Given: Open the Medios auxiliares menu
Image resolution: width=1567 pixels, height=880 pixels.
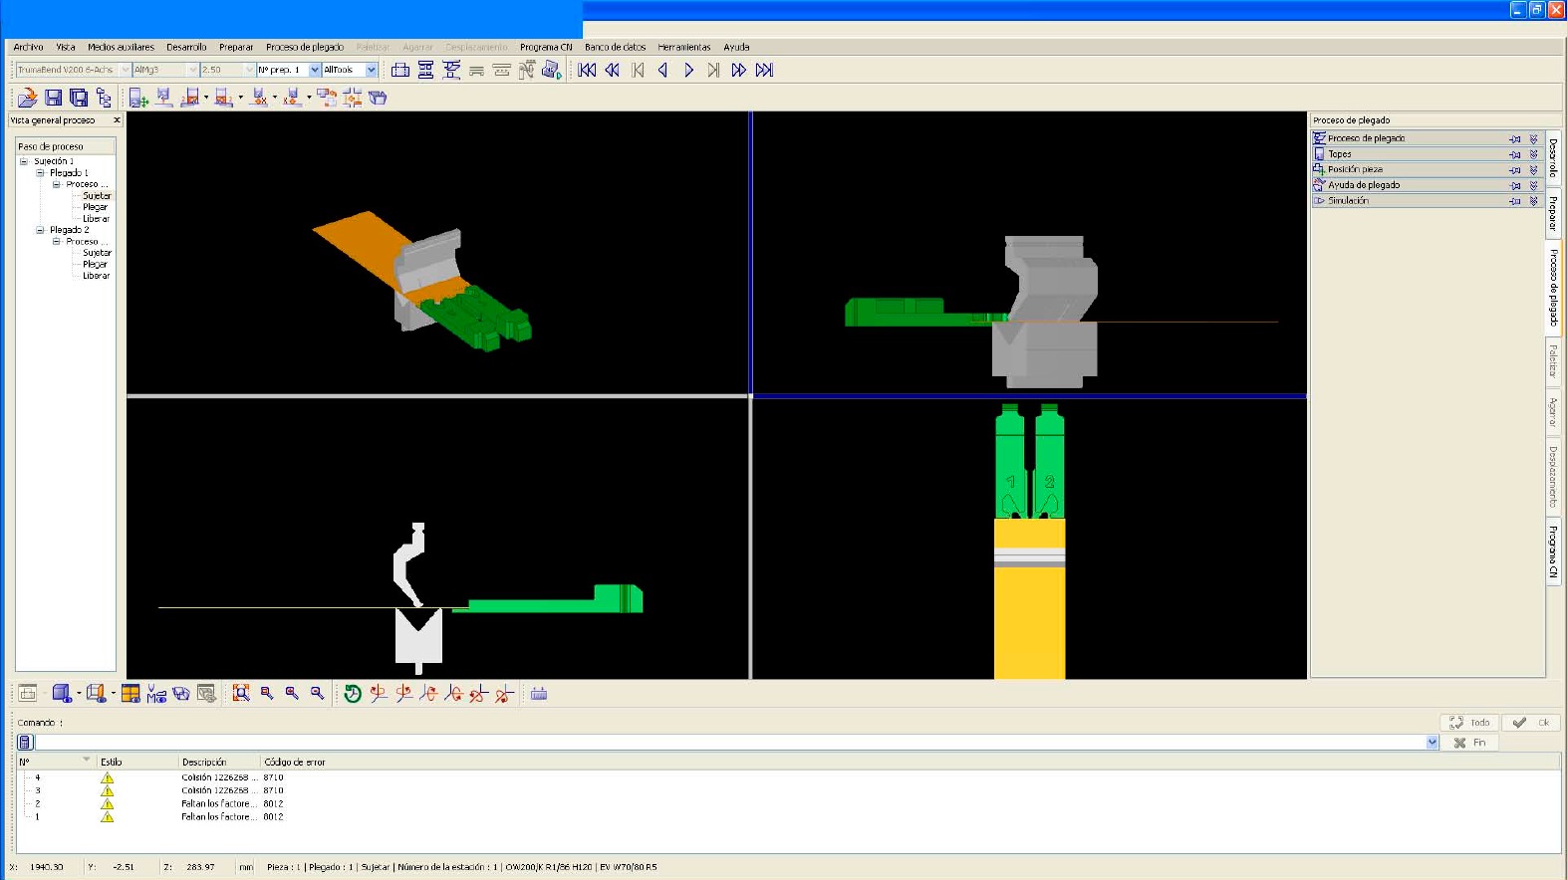Looking at the screenshot, I should 121,47.
